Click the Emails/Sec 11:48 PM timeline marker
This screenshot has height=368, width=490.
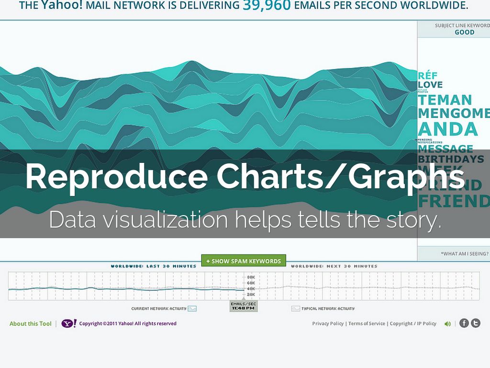coord(244,306)
